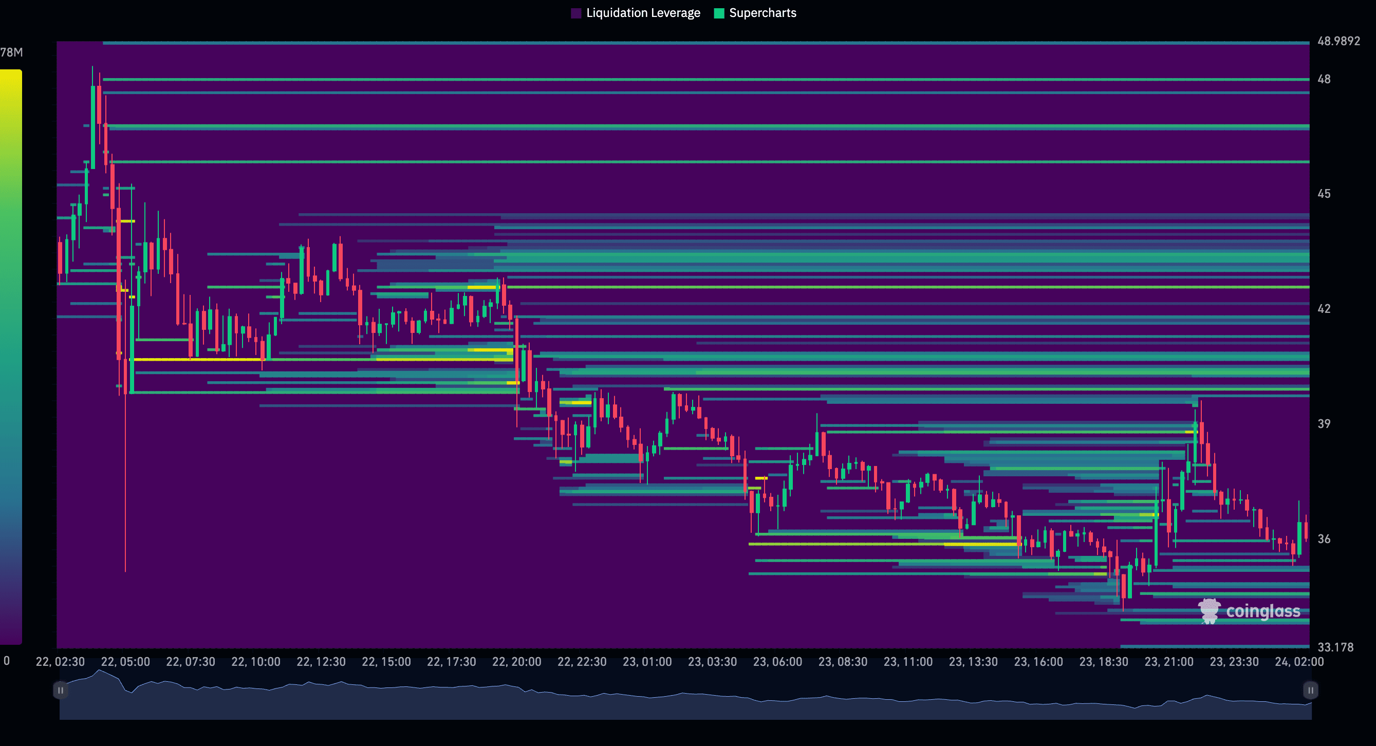Toggle the Liquidation Leverage legend swatch
1376x746 pixels.
[576, 13]
